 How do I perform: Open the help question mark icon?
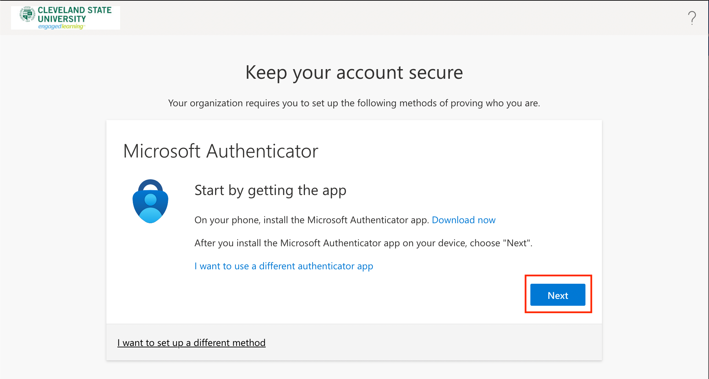click(x=692, y=18)
